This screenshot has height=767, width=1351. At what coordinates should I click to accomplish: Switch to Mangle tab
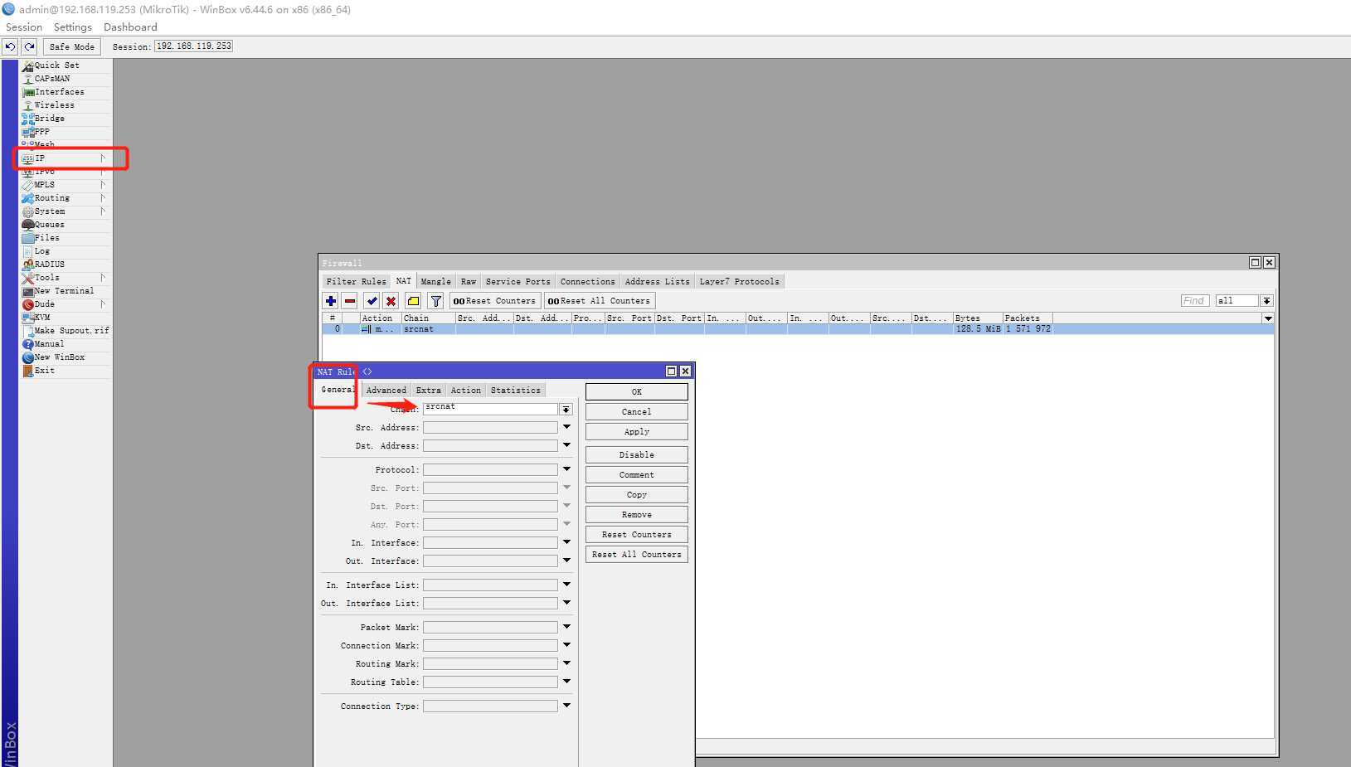pos(435,282)
